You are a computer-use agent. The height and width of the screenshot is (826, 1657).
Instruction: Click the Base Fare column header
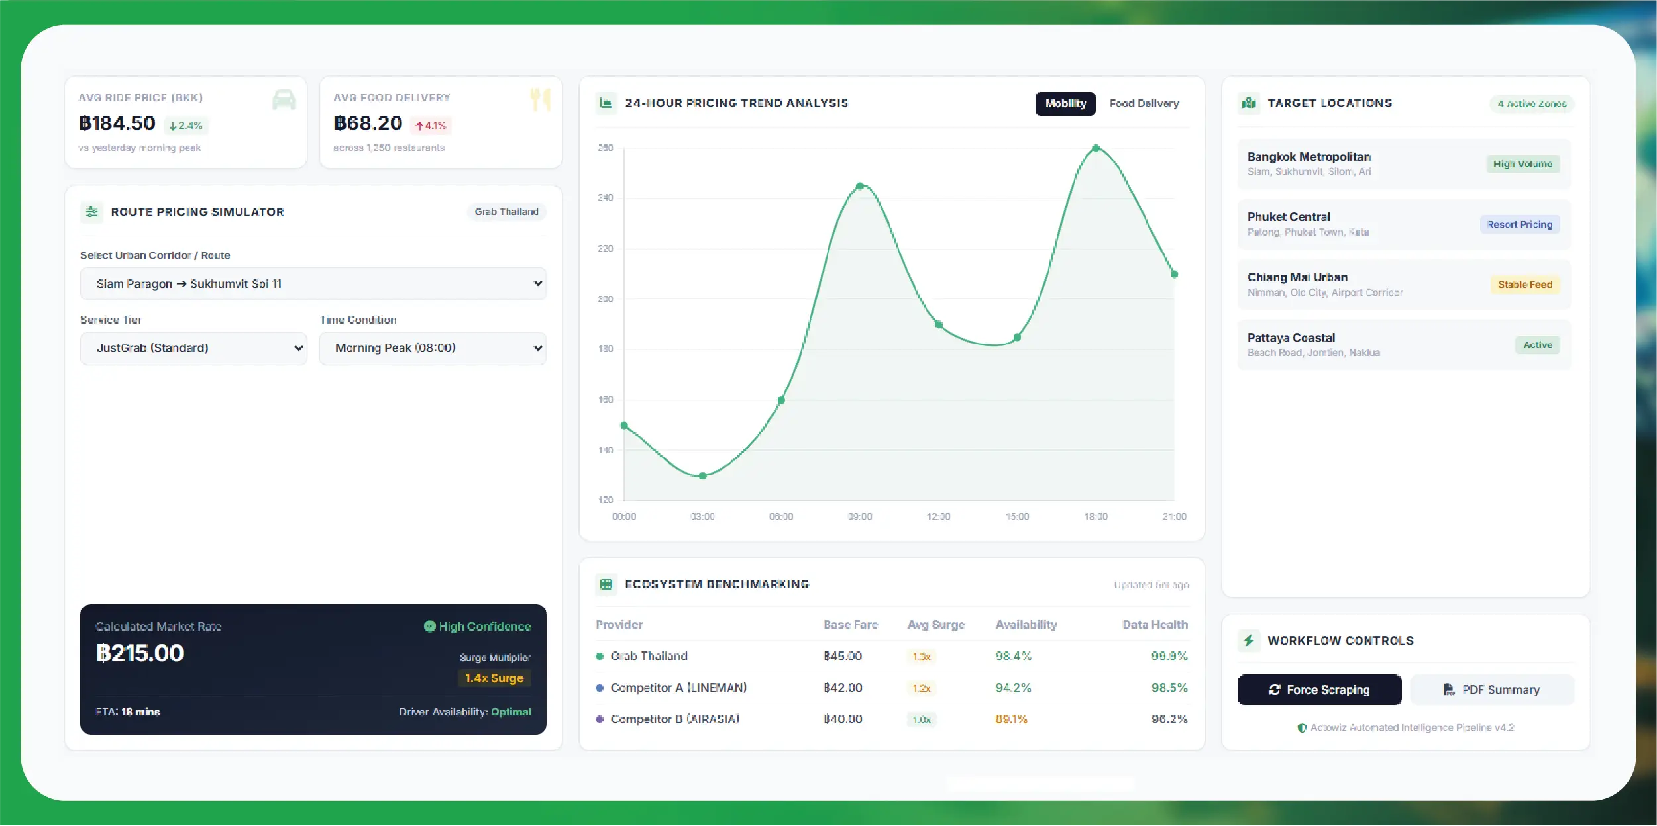tap(850, 625)
